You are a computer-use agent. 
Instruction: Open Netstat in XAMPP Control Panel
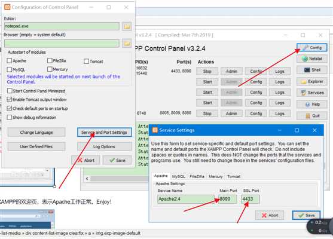coord(311,59)
